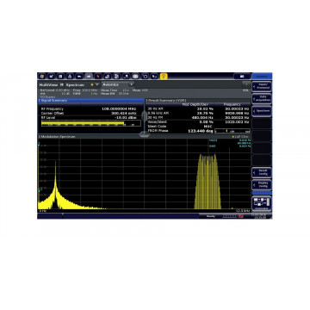Click the vertical splitter handle between summary panes
This screenshot has width=310, height=310.
coord(145,116)
